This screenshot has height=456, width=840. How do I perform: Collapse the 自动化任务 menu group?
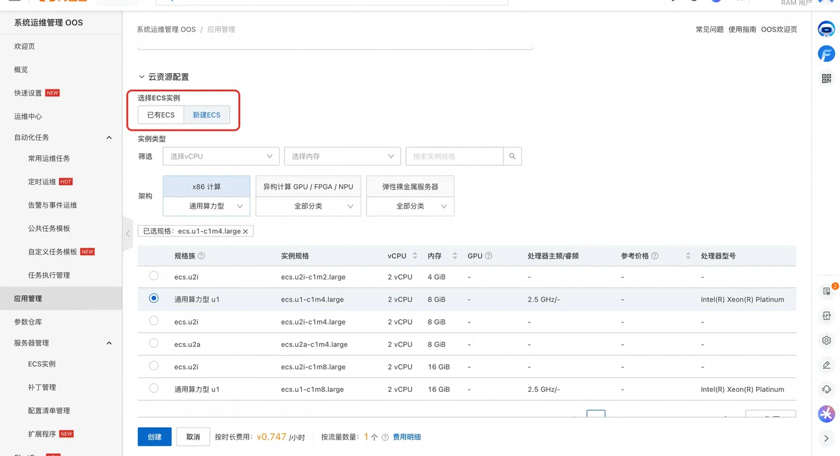pyautogui.click(x=109, y=137)
